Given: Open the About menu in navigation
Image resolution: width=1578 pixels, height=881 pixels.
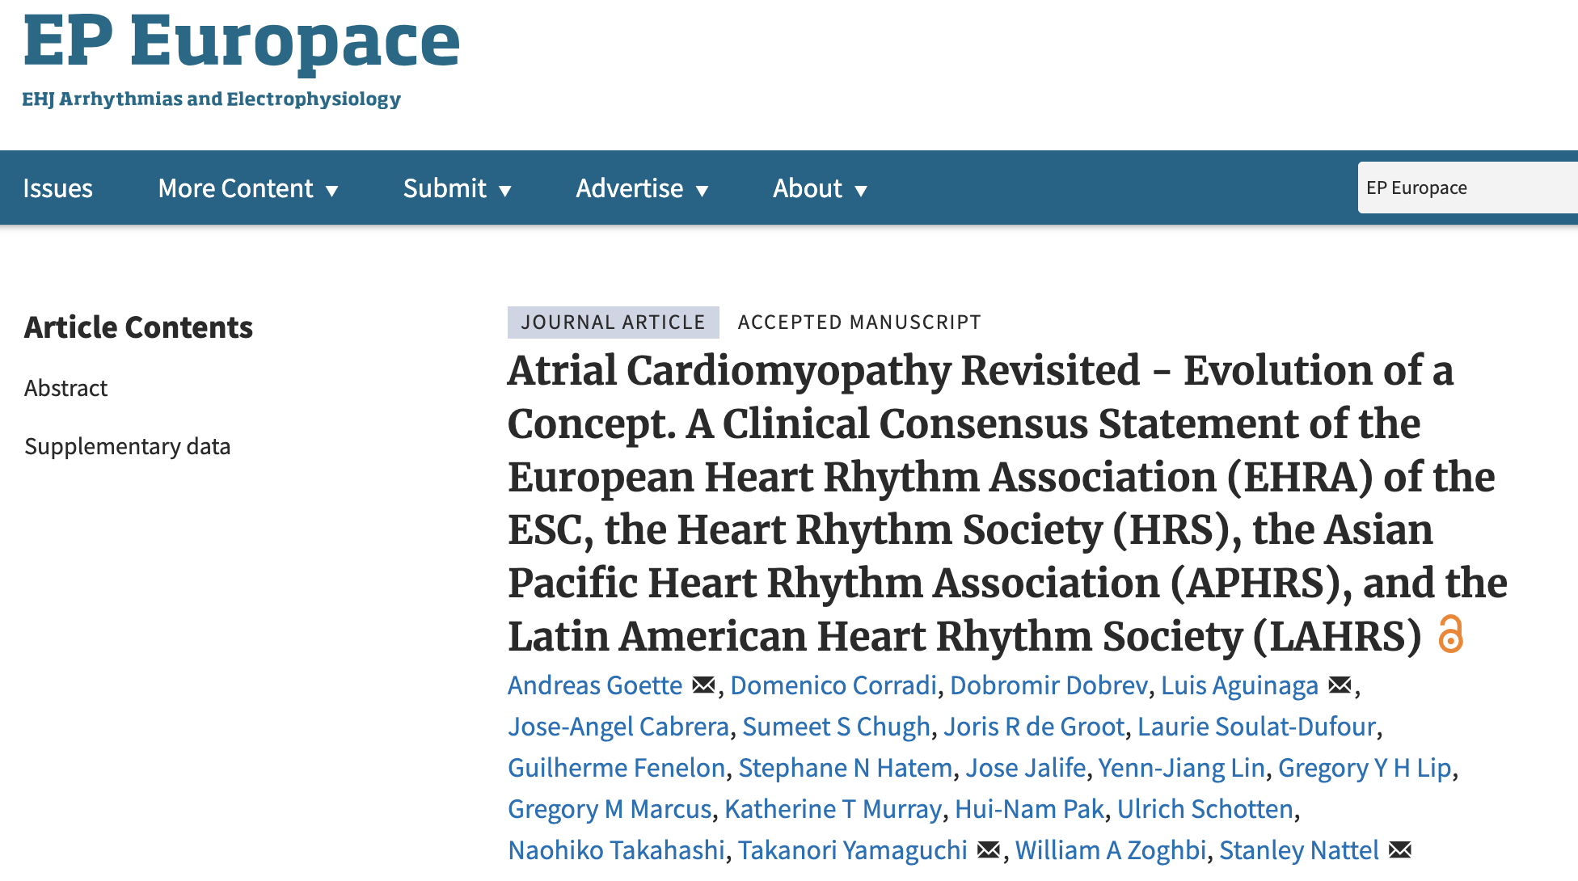Looking at the screenshot, I should tap(820, 188).
